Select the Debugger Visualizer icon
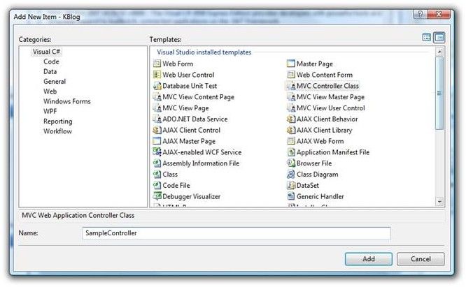Viewport: 466px width, 287px height. click(x=157, y=196)
